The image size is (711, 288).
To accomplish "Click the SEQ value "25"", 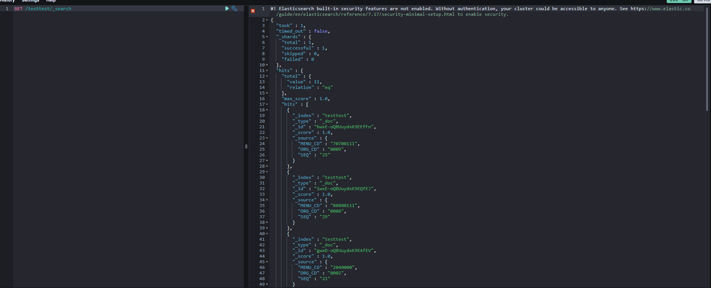I will click(325, 155).
